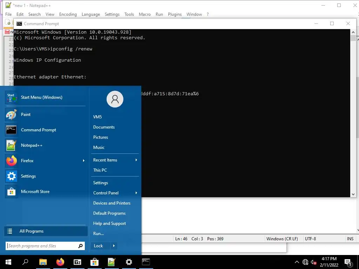Open 7-Zip from the taskbar
This screenshot has height=269, width=359.
[77, 262]
